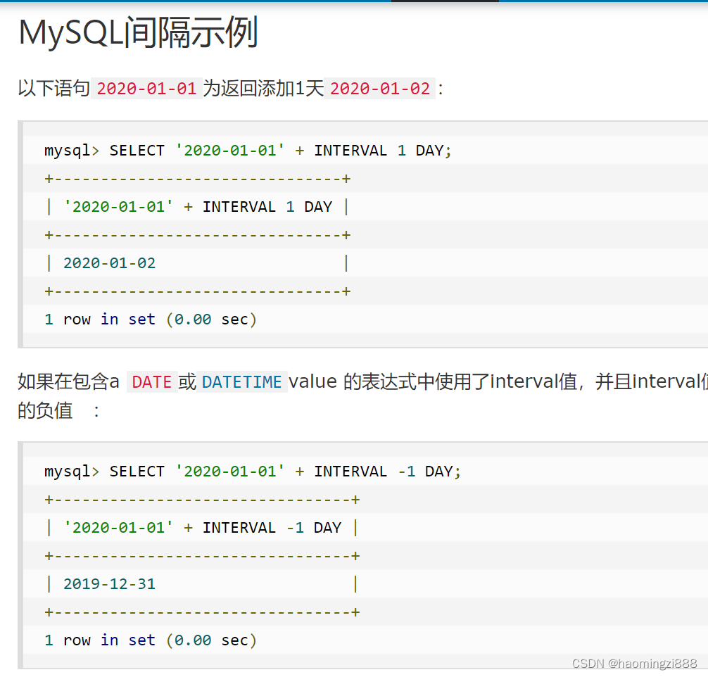Click the inline code DATE
This screenshot has width=708, height=677.
pyautogui.click(x=152, y=382)
